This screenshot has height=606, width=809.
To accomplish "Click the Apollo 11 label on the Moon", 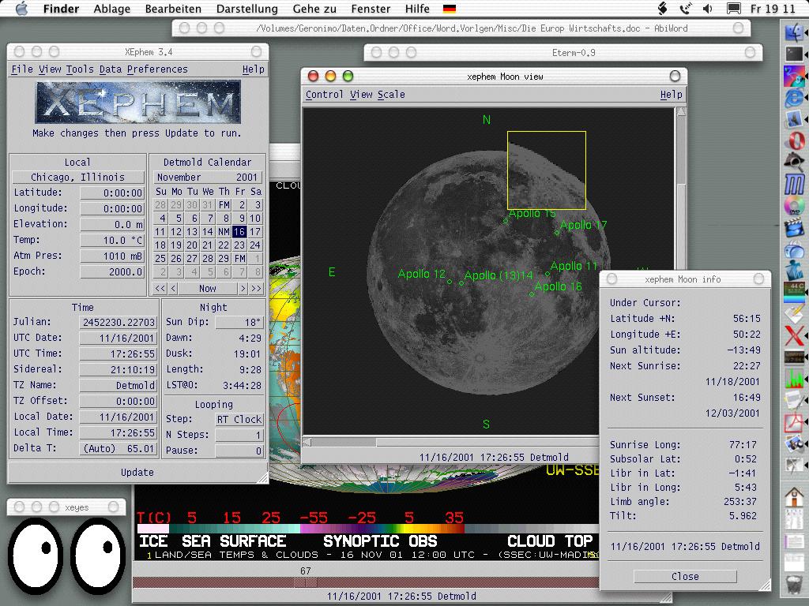I will pos(574,266).
